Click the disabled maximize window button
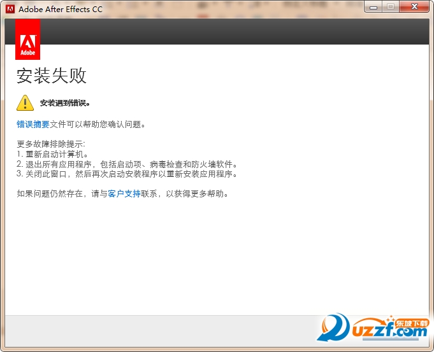Viewport: 434px width, 352px height. tap(391, 6)
